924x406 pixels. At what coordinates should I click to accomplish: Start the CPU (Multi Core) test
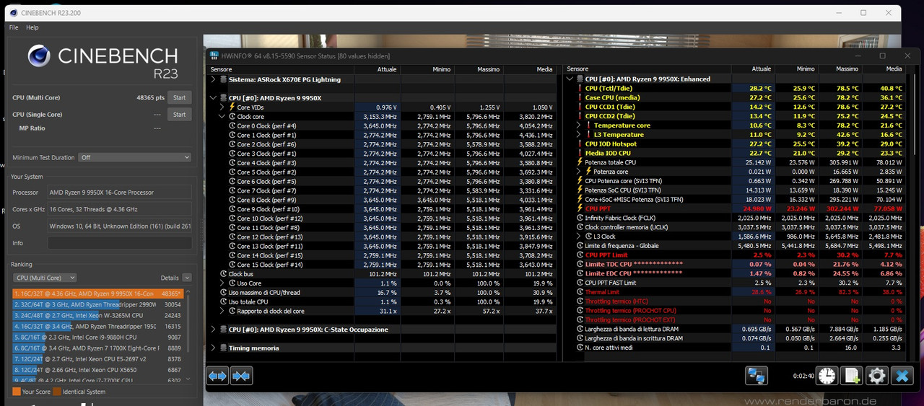click(179, 97)
